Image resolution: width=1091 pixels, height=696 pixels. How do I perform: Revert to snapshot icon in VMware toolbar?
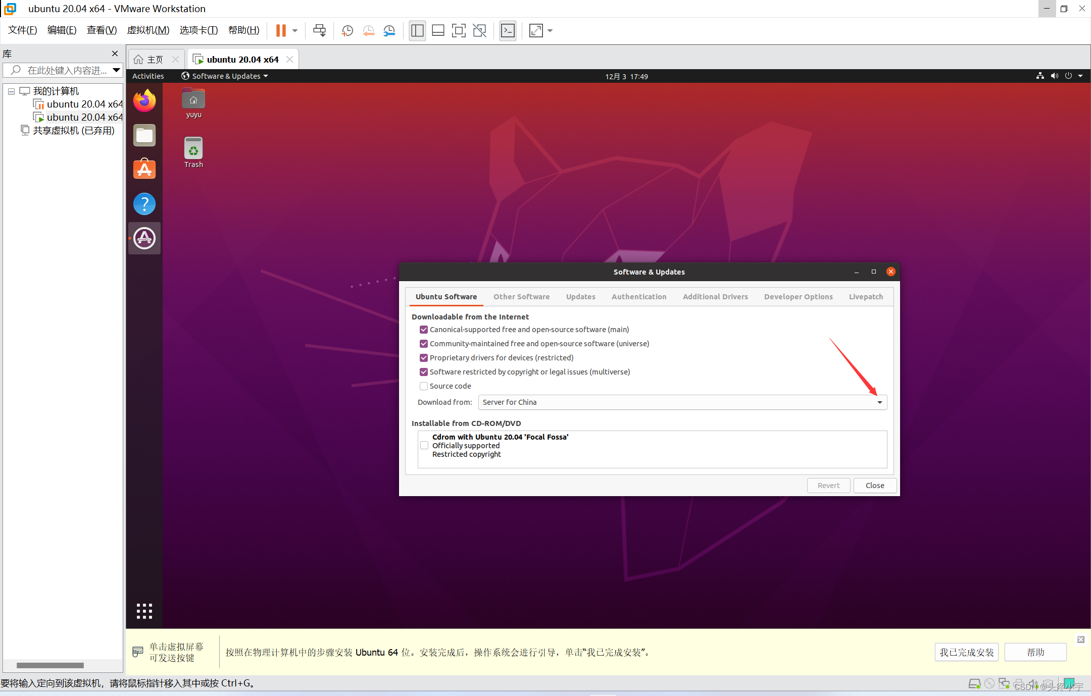(x=368, y=31)
